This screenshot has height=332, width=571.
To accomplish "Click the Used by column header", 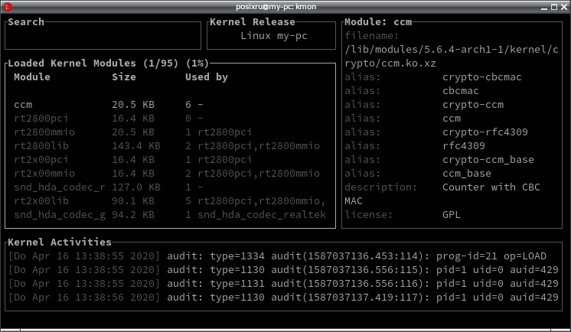I will [207, 77].
